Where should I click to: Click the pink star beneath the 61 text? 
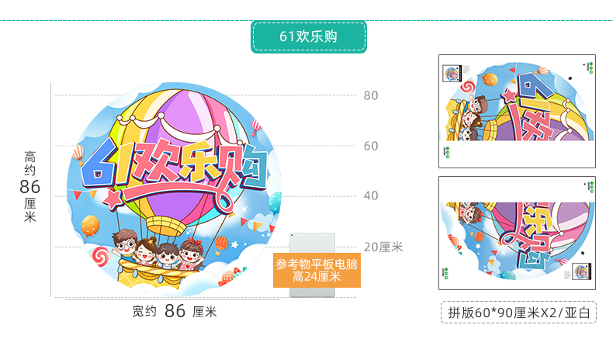[x=113, y=199]
